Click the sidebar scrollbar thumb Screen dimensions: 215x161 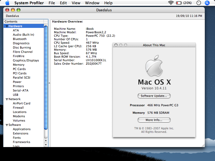(46, 77)
